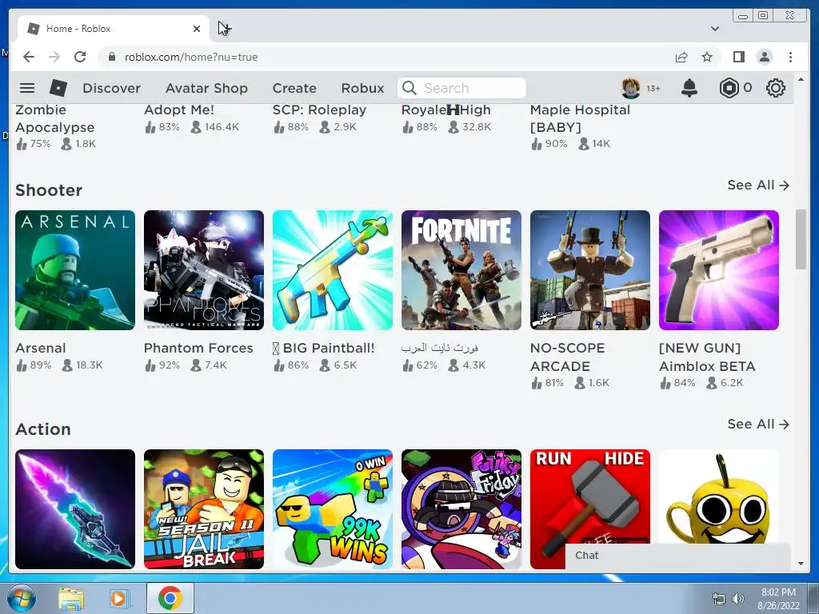Open the Aimblox BETA pistol thumbnail
This screenshot has height=614, width=819.
(x=719, y=270)
